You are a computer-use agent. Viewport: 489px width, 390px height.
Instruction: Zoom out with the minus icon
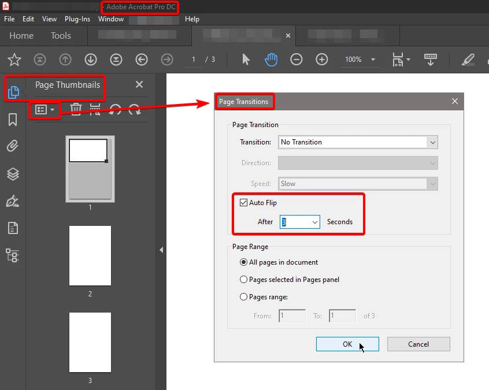coord(297,60)
